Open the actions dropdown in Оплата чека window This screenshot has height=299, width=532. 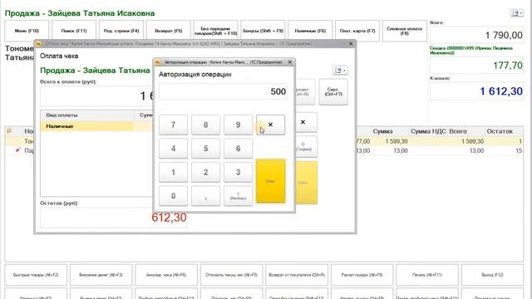click(340, 70)
